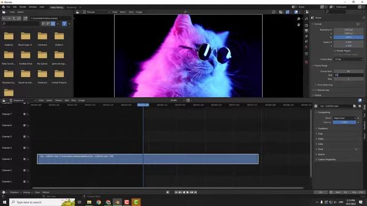367x206 pixels.
Task: Click the jump to end playback icon
Action: 196,192
